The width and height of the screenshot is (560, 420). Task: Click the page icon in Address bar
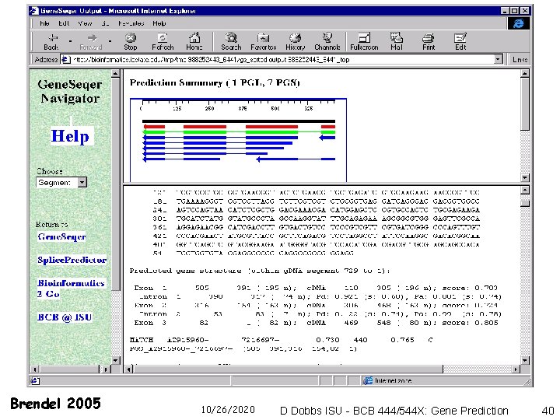pyautogui.click(x=65, y=59)
